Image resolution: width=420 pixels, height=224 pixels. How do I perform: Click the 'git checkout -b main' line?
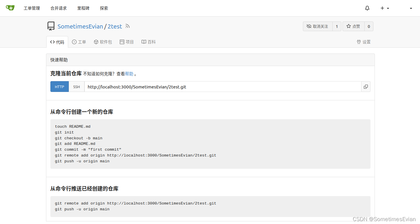(x=79, y=138)
